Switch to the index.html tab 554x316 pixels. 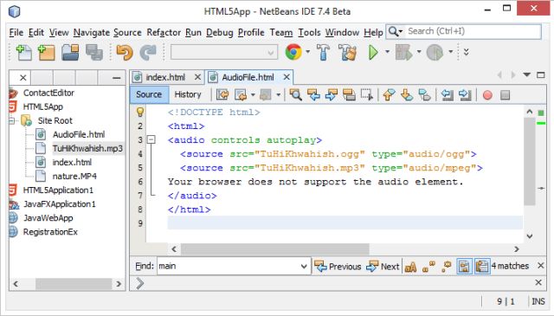165,77
